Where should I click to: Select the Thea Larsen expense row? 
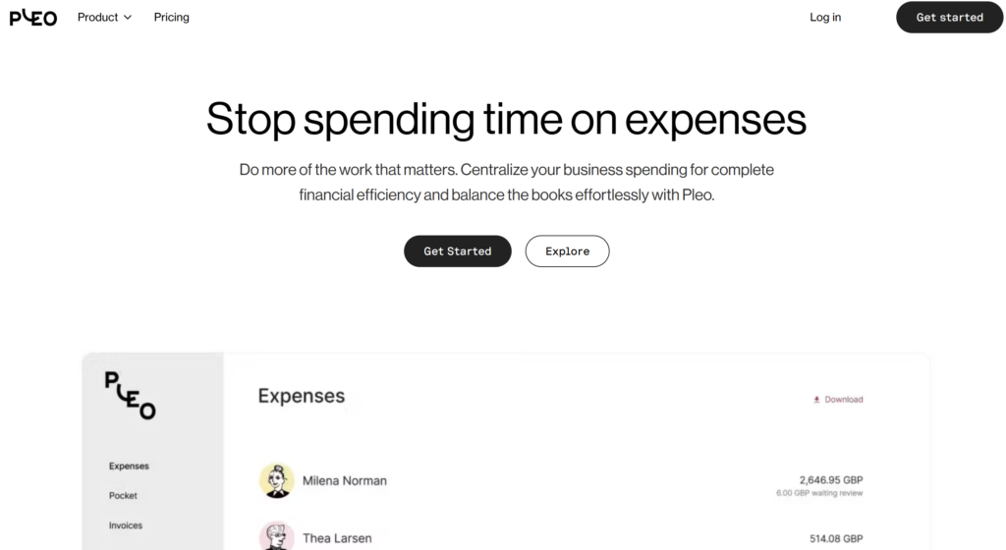point(561,537)
